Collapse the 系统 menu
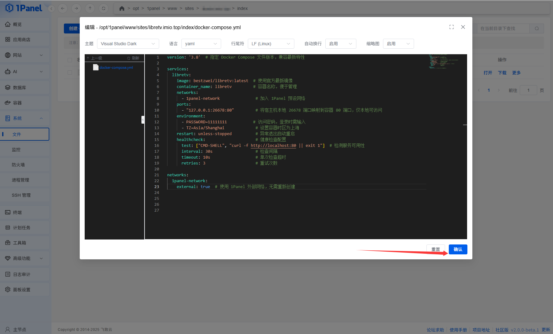This screenshot has width=553, height=334. click(25, 118)
